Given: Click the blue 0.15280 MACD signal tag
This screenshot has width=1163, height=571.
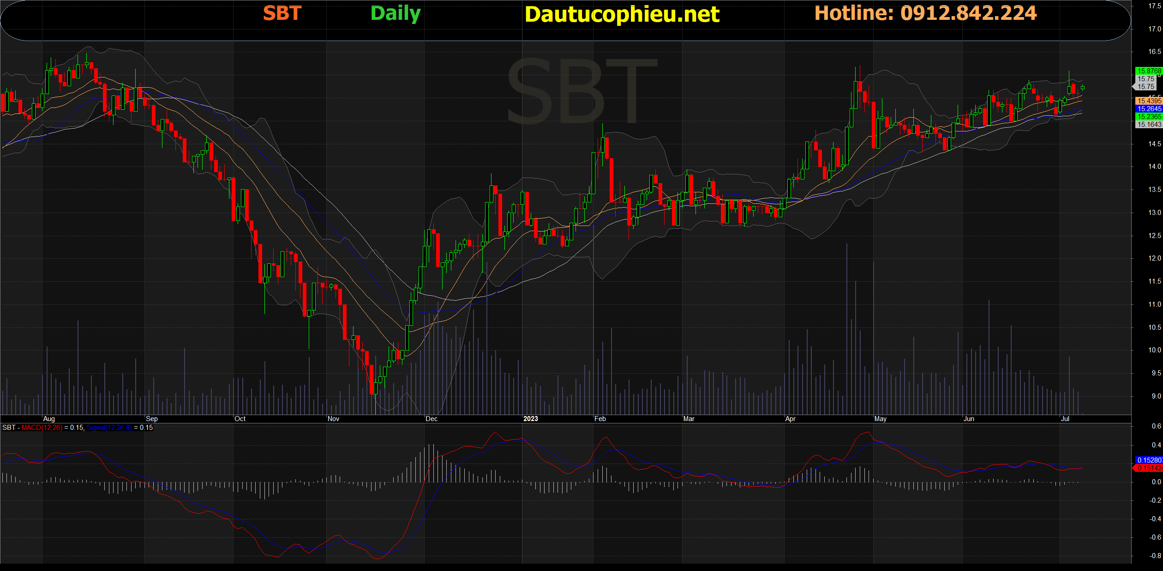Looking at the screenshot, I should tap(1148, 460).
